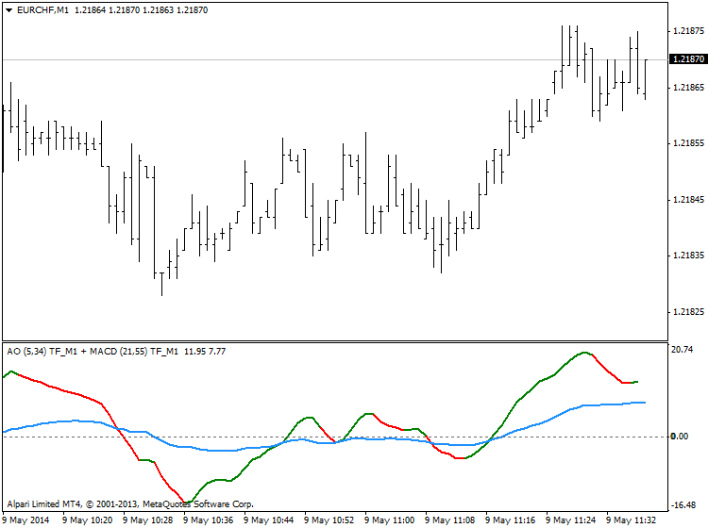Click the 1.21875 price axis label
Viewport: 708px width, 528px height.
(688, 31)
